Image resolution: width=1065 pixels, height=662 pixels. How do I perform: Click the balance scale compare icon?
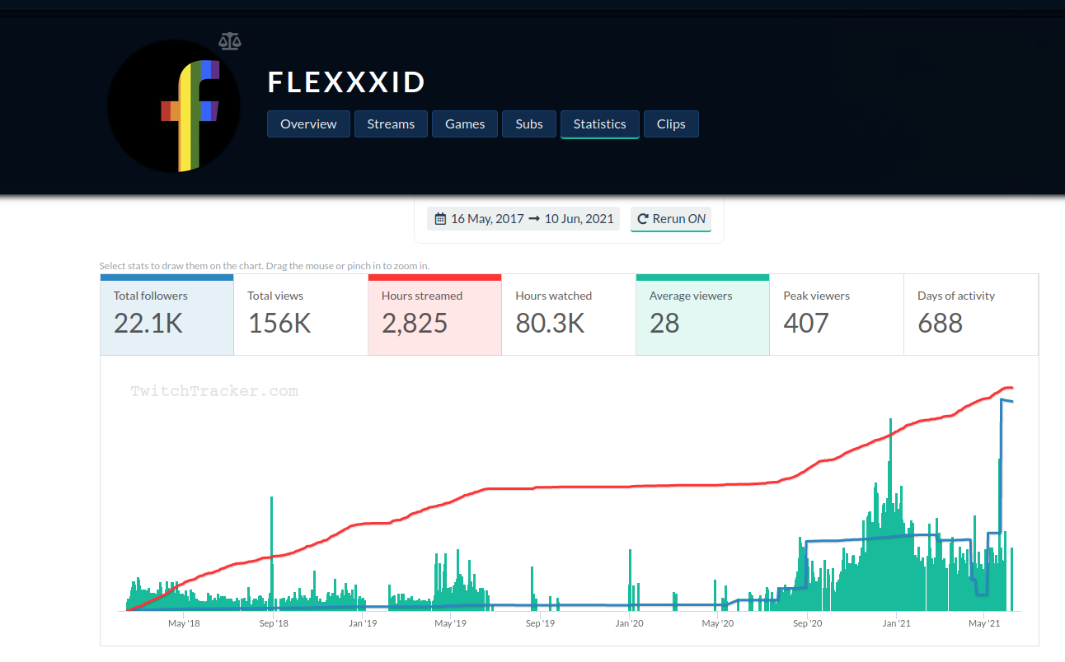tap(230, 41)
